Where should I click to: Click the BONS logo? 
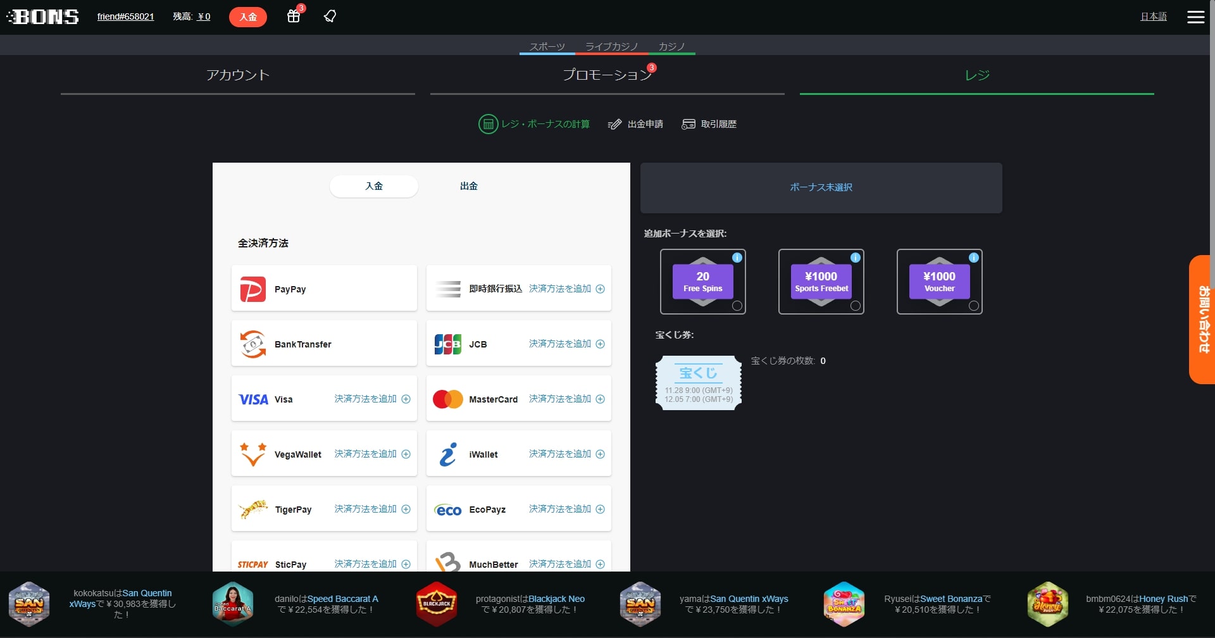point(43,16)
